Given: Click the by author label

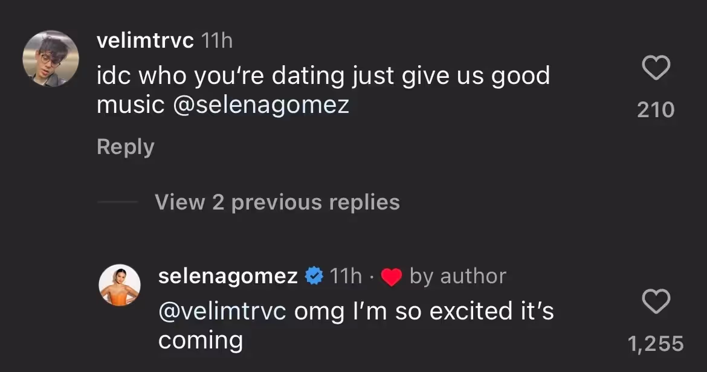Looking at the screenshot, I should [x=459, y=276].
